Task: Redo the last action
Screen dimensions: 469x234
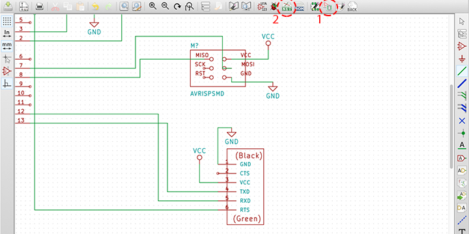Action: [108, 6]
